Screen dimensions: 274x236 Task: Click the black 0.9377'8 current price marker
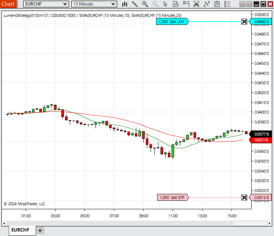(260, 134)
